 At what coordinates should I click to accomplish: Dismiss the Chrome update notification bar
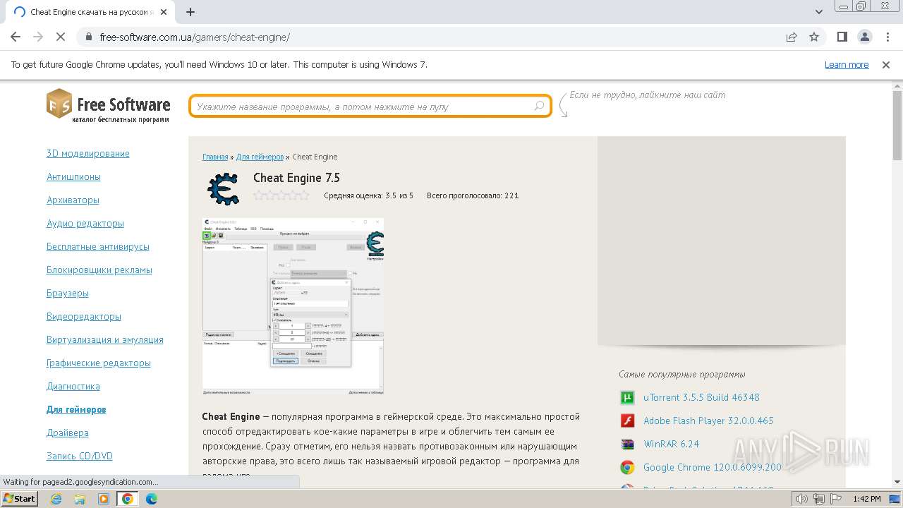click(886, 64)
